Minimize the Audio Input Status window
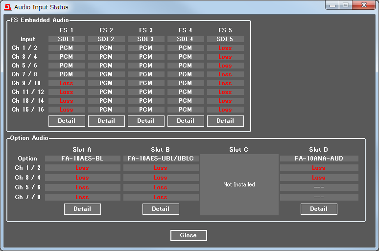379x251 pixels. click(x=333, y=5)
